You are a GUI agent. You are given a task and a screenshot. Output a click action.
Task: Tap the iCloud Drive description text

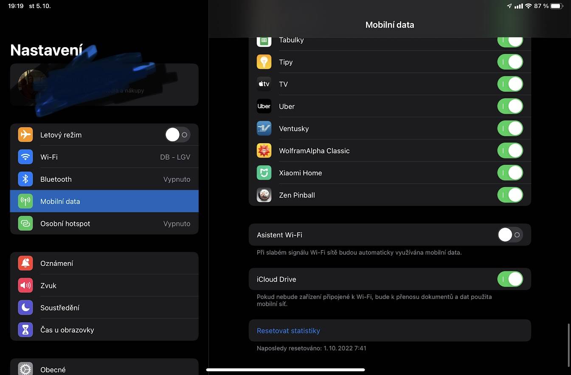pos(374,300)
